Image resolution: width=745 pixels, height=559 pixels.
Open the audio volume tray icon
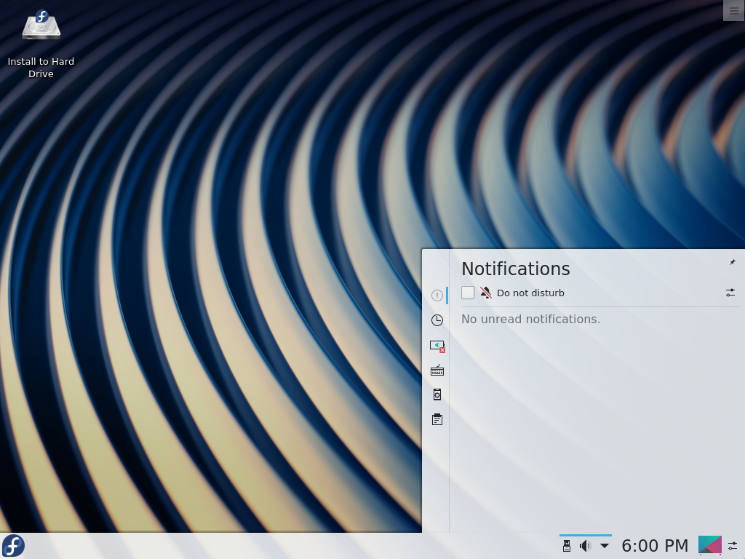(x=586, y=546)
